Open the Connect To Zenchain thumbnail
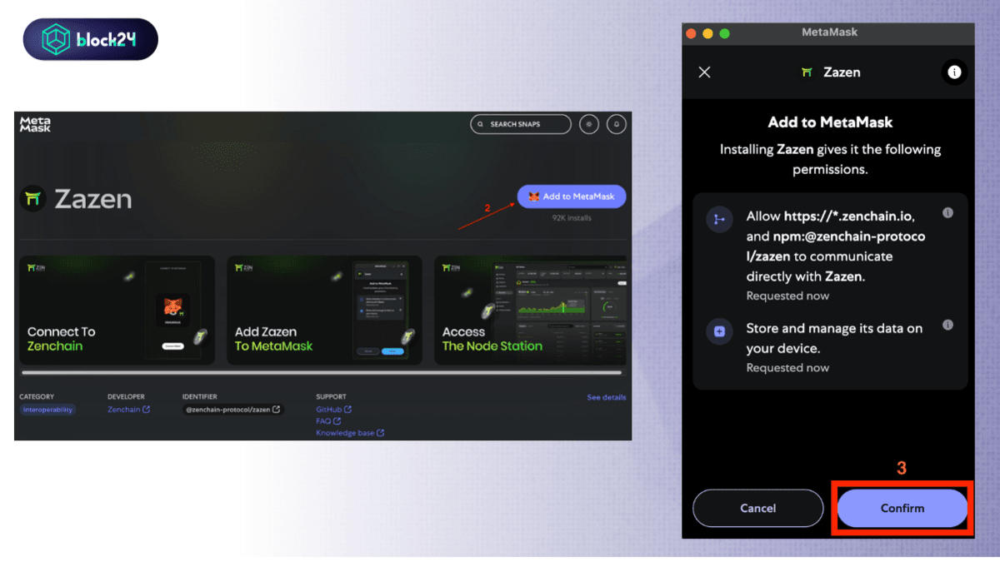1000x562 pixels. (x=117, y=310)
